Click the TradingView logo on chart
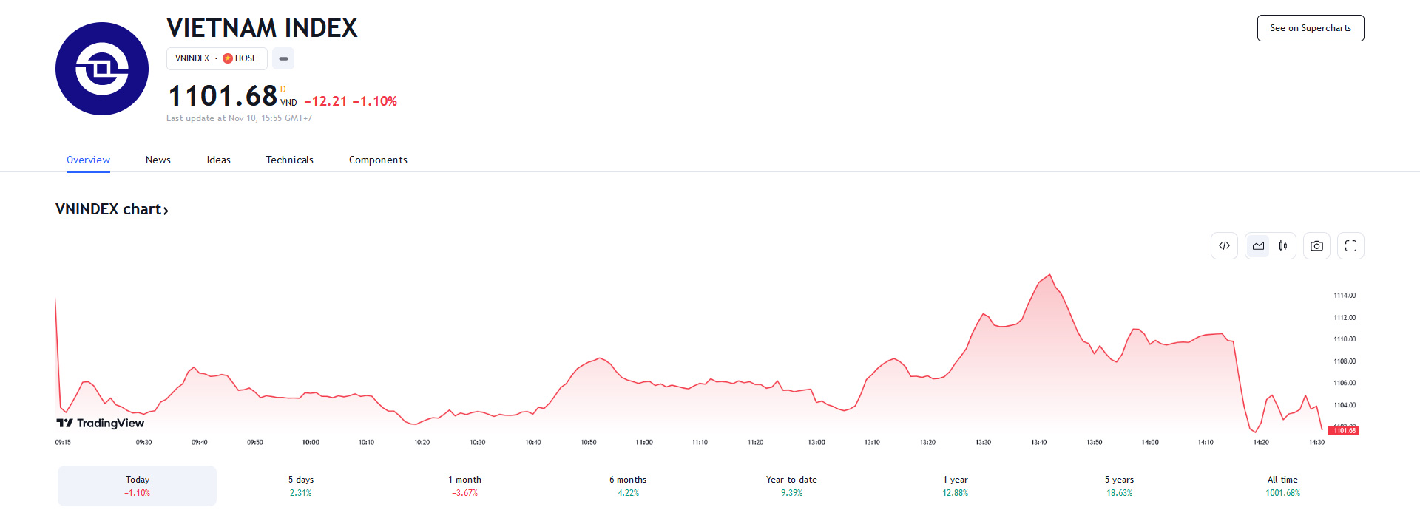The image size is (1420, 527). [101, 423]
